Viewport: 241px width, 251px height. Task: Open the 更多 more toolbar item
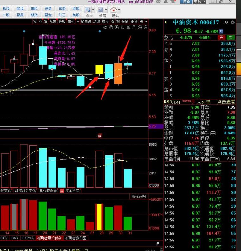(134, 22)
